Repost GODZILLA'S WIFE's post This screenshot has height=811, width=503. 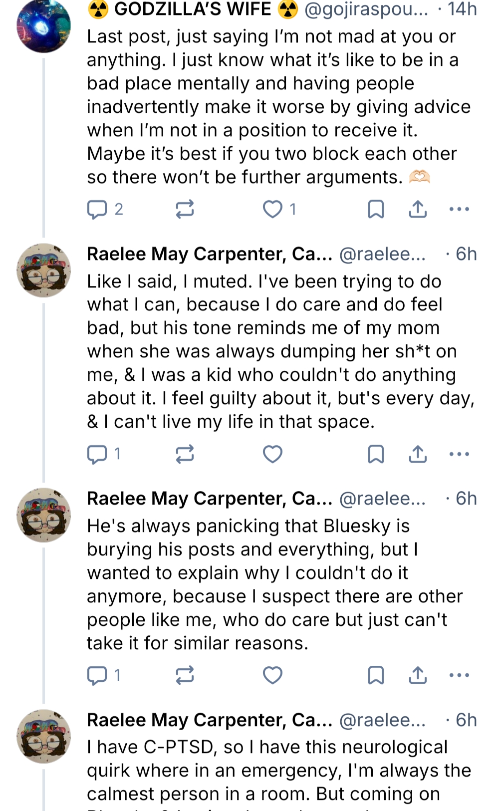point(185,209)
